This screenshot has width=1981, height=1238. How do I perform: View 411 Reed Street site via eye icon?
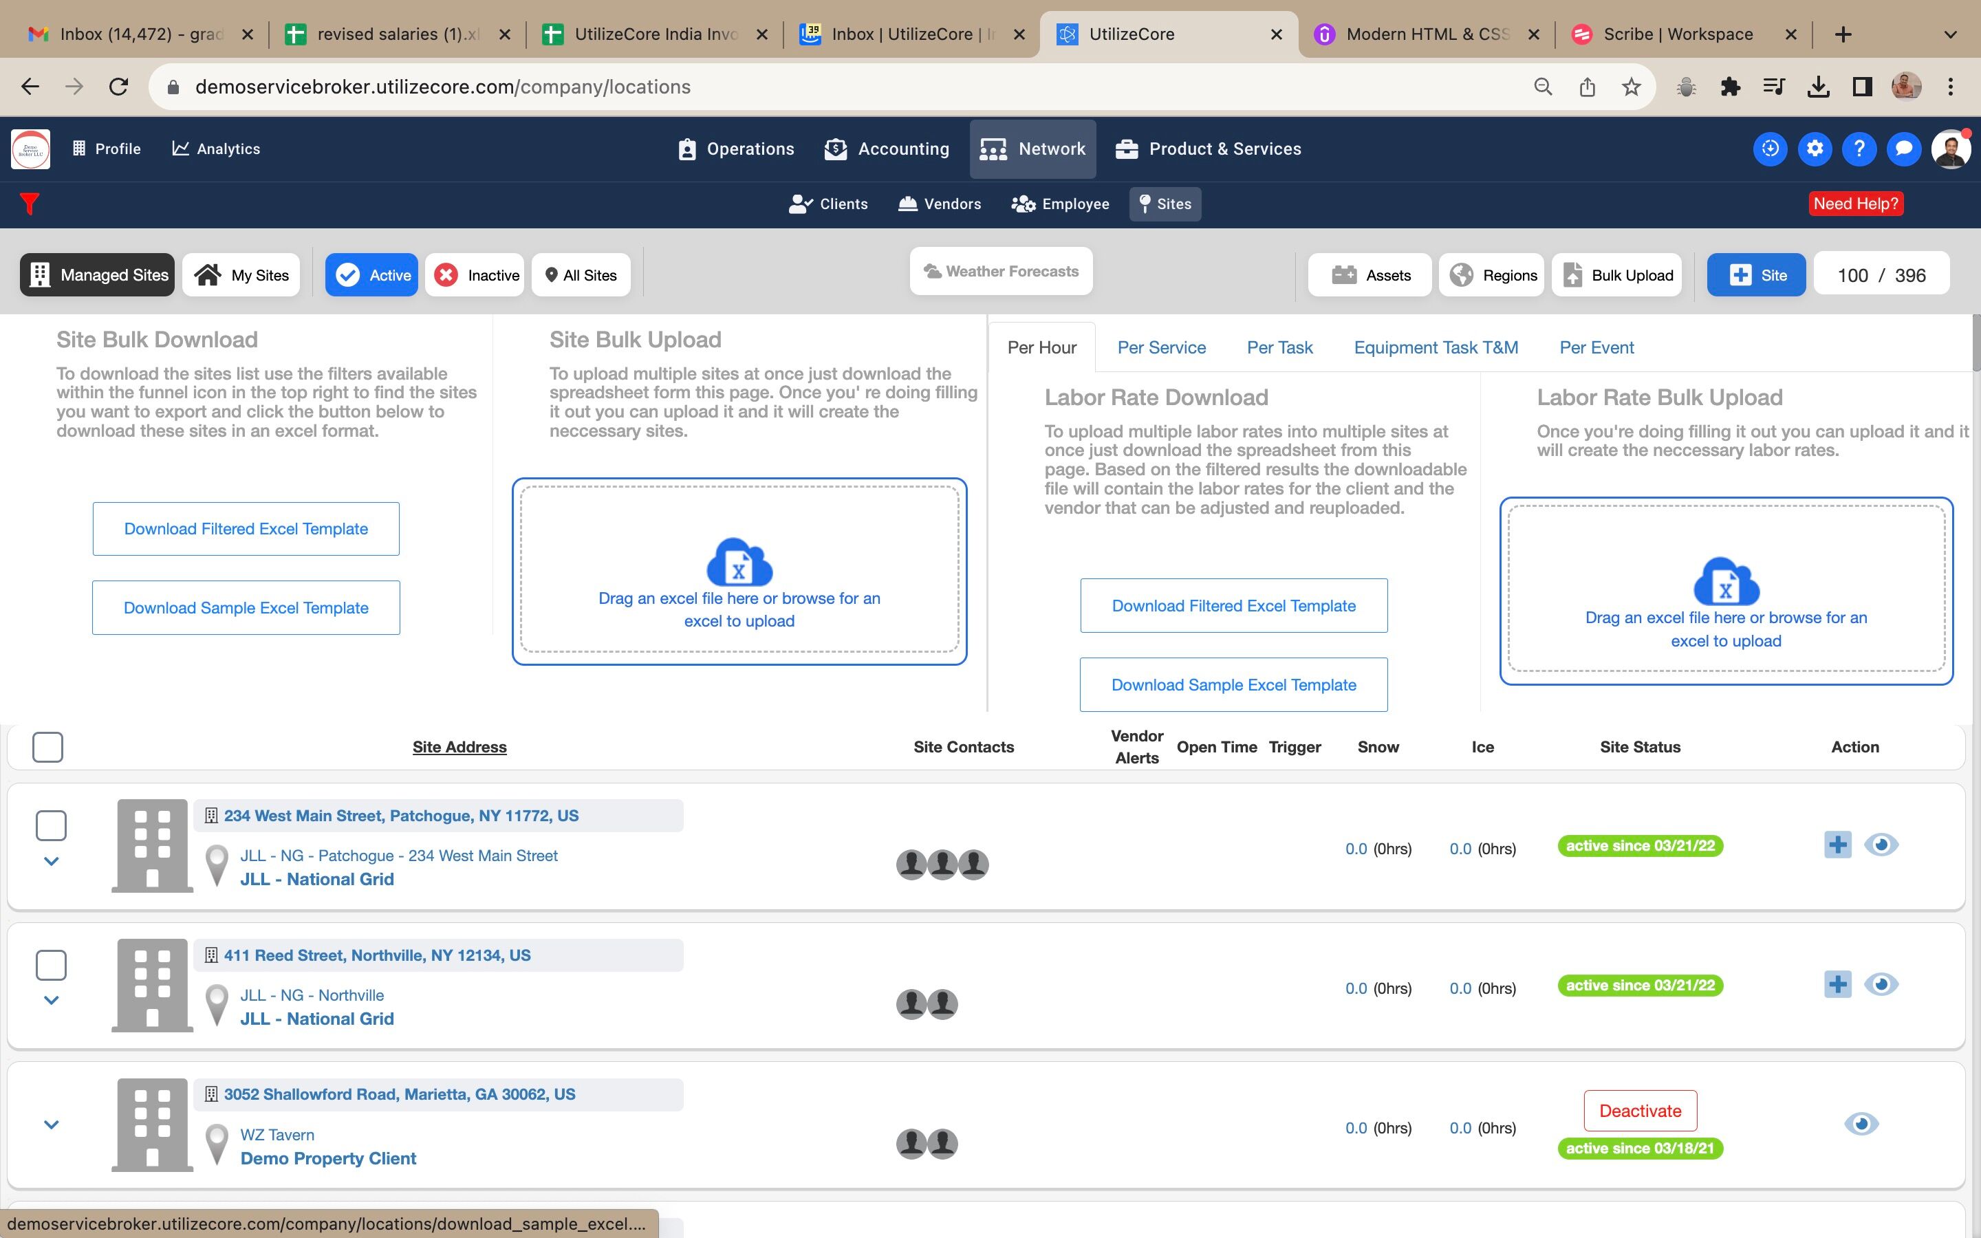click(1881, 984)
